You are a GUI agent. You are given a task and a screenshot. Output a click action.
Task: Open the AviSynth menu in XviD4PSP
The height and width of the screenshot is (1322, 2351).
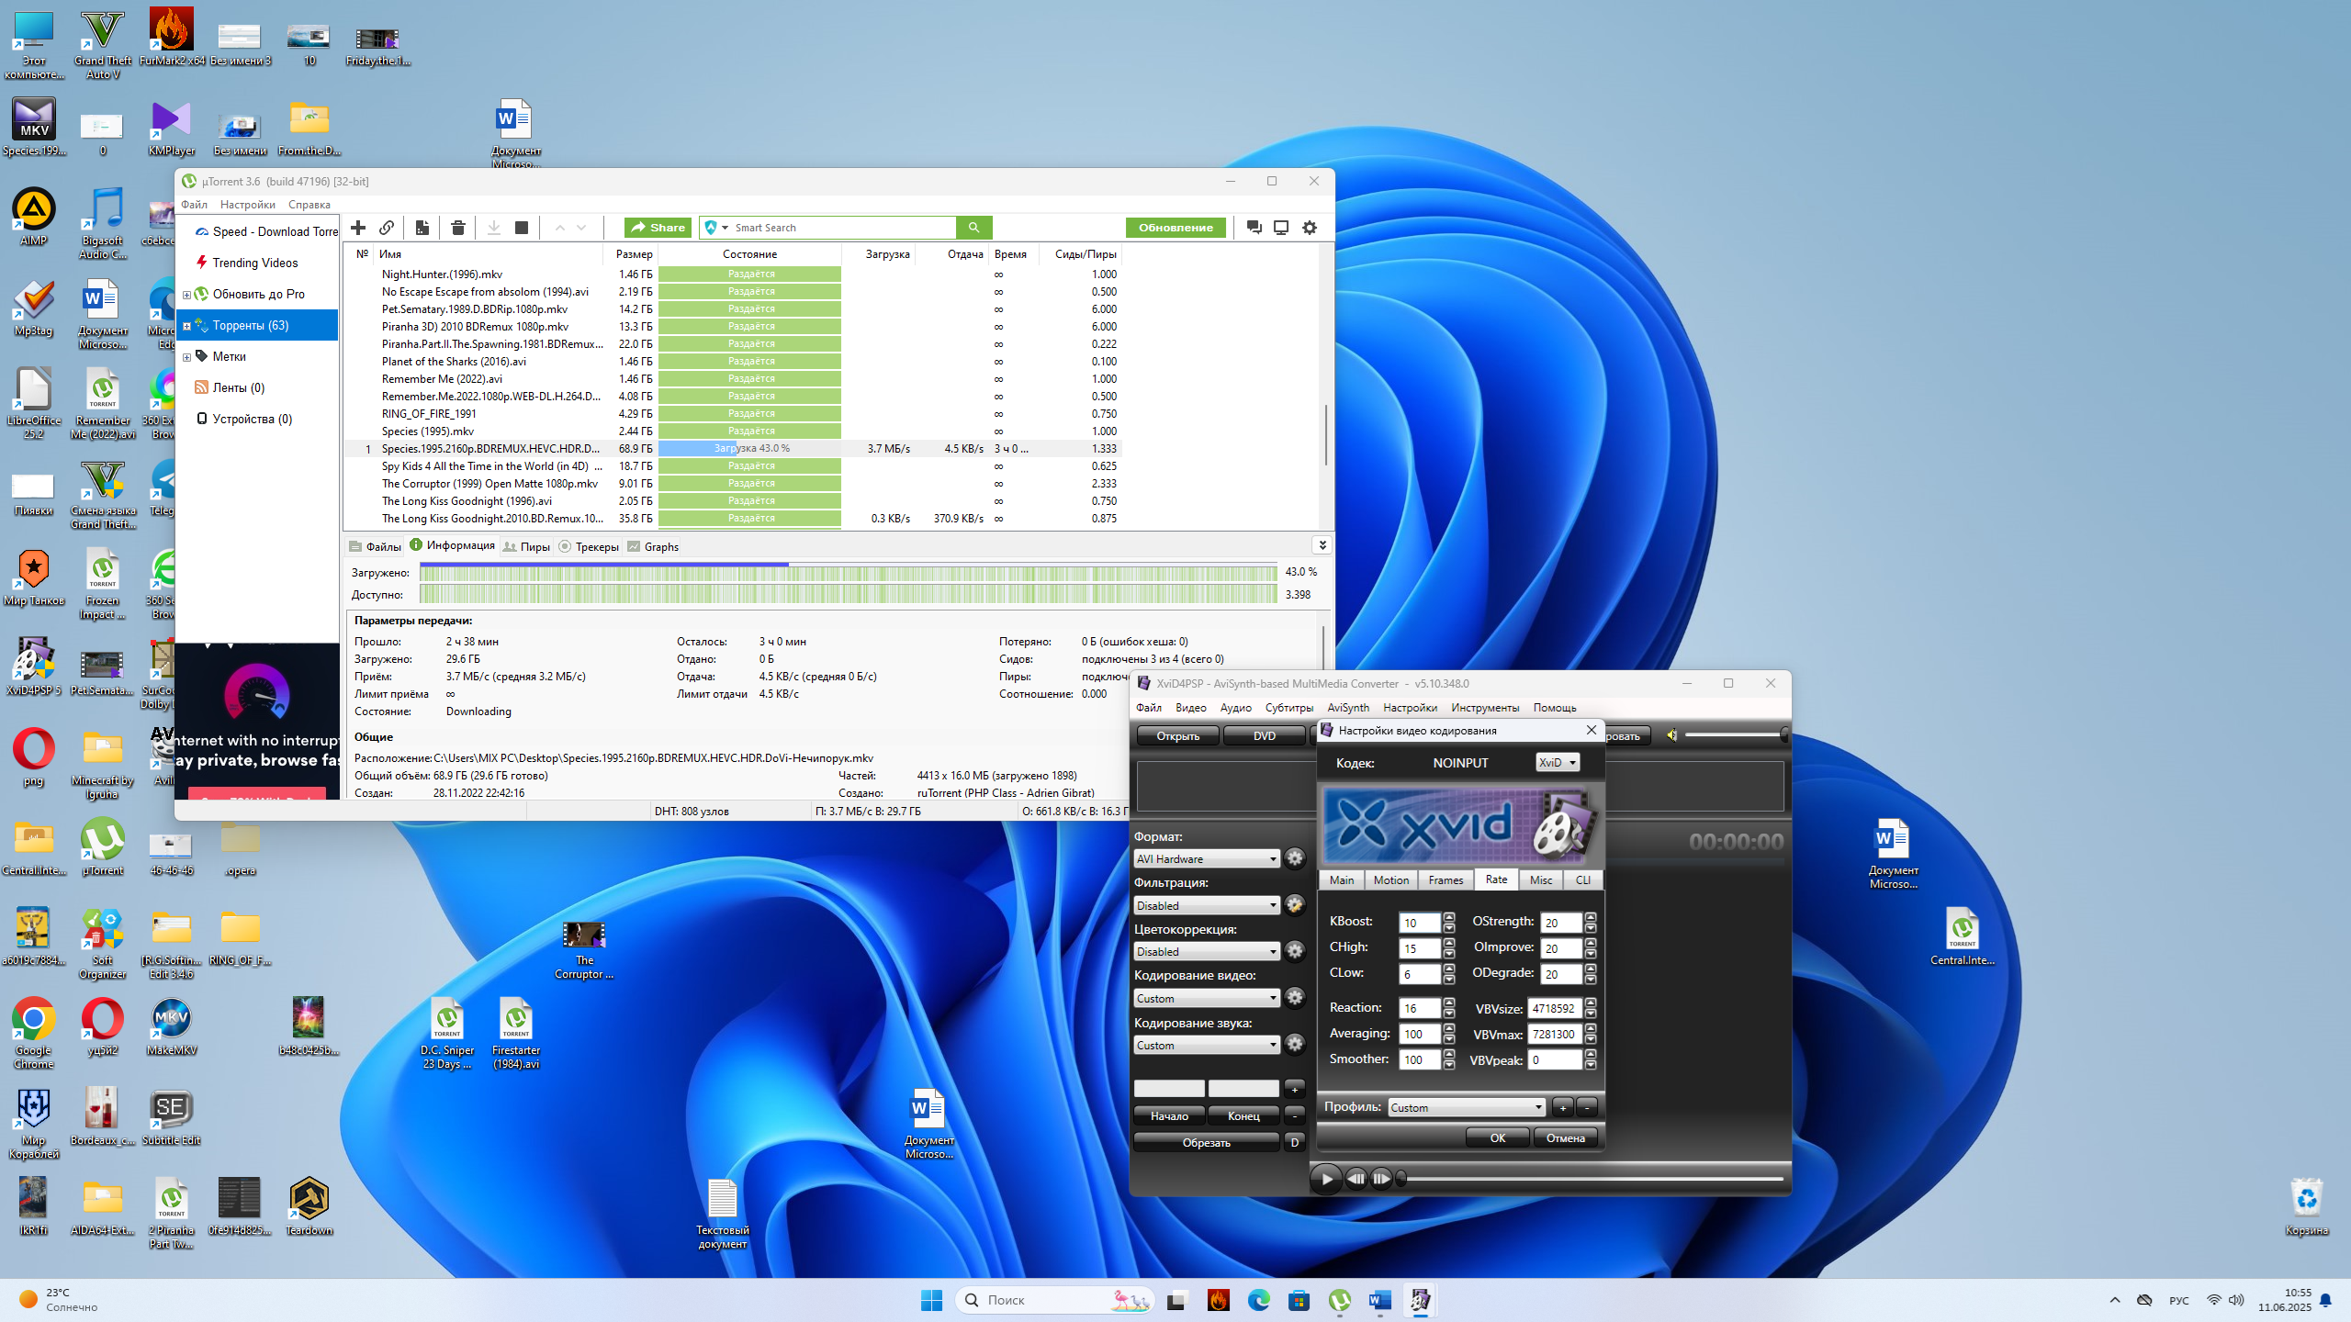1348,708
